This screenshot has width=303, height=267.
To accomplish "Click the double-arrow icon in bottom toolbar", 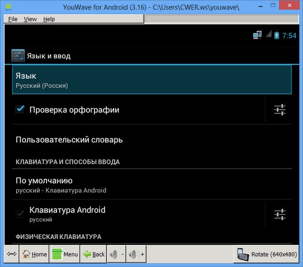I will [x=11, y=254].
